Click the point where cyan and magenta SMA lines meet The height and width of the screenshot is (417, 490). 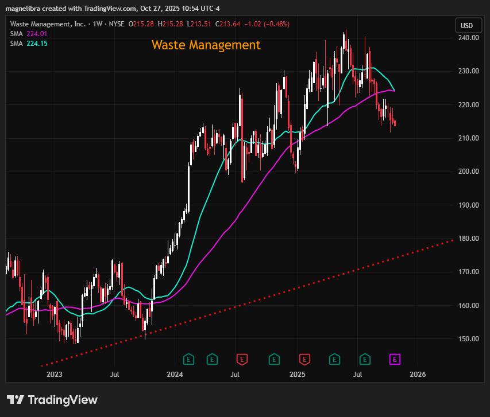[395, 91]
